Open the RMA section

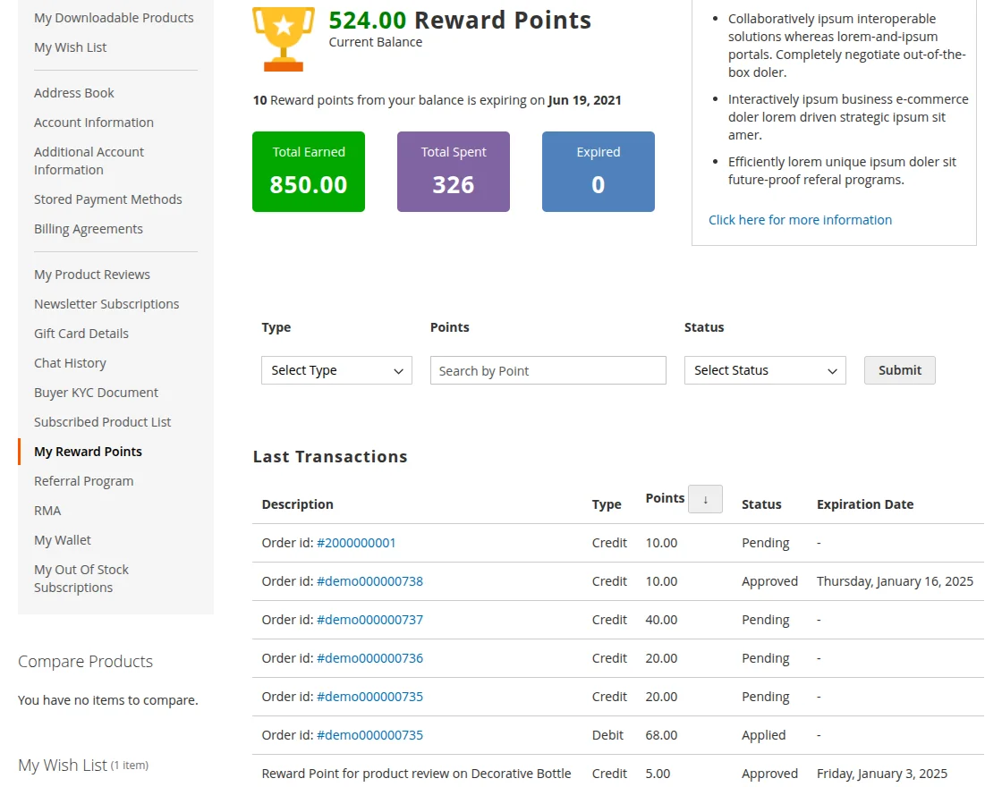(47, 510)
